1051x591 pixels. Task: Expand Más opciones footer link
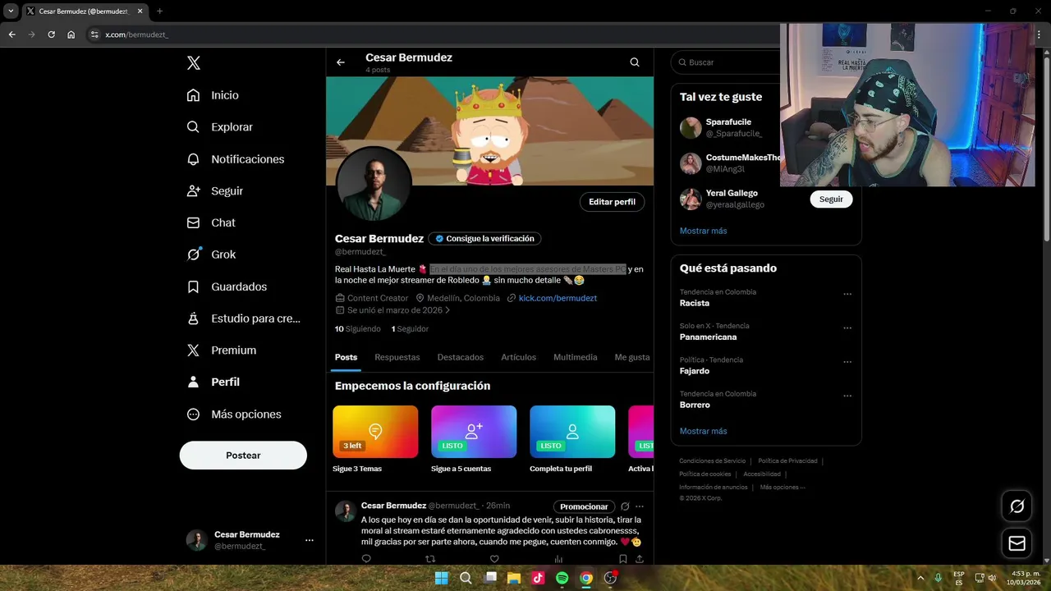783,488
